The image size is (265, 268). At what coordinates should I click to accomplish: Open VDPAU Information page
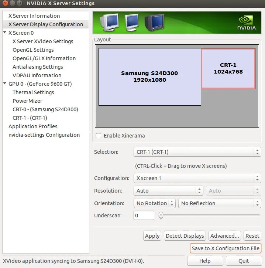(x=37, y=75)
